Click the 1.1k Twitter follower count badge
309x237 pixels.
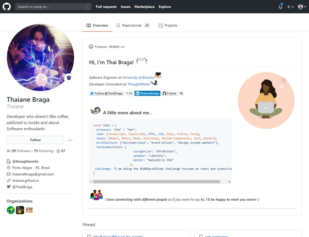click(x=129, y=93)
